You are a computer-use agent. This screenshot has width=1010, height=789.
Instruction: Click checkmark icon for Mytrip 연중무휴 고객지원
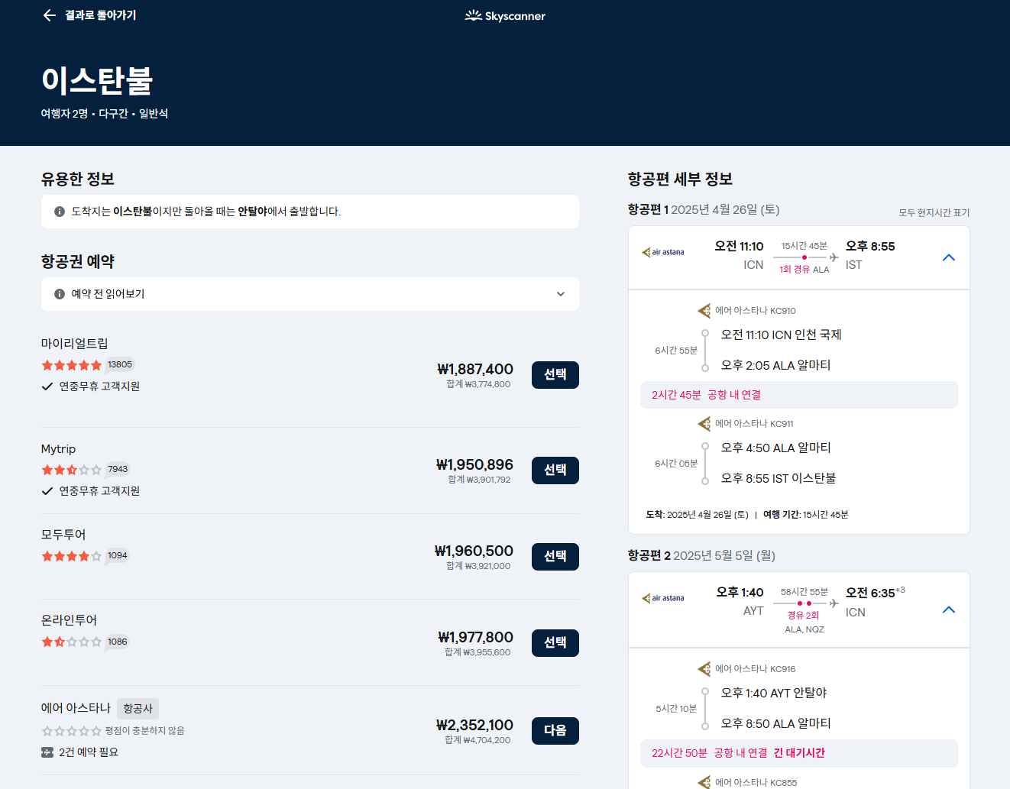point(47,491)
